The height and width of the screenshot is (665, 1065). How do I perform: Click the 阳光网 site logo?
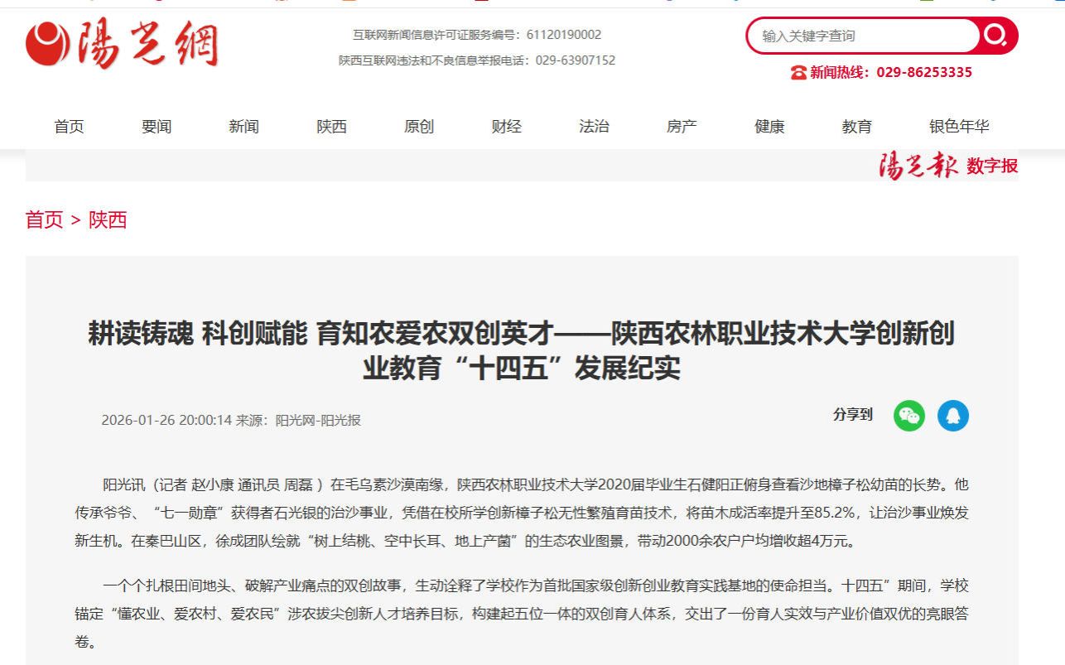[x=122, y=45]
